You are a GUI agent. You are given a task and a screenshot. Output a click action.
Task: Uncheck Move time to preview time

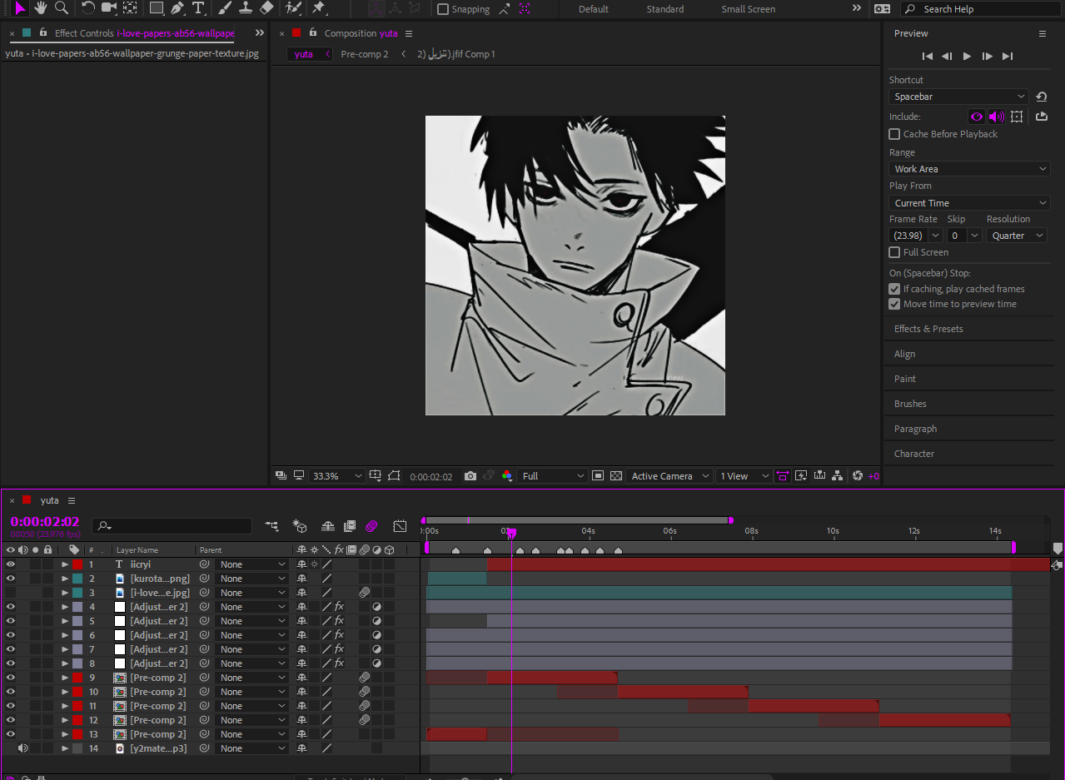pos(894,304)
